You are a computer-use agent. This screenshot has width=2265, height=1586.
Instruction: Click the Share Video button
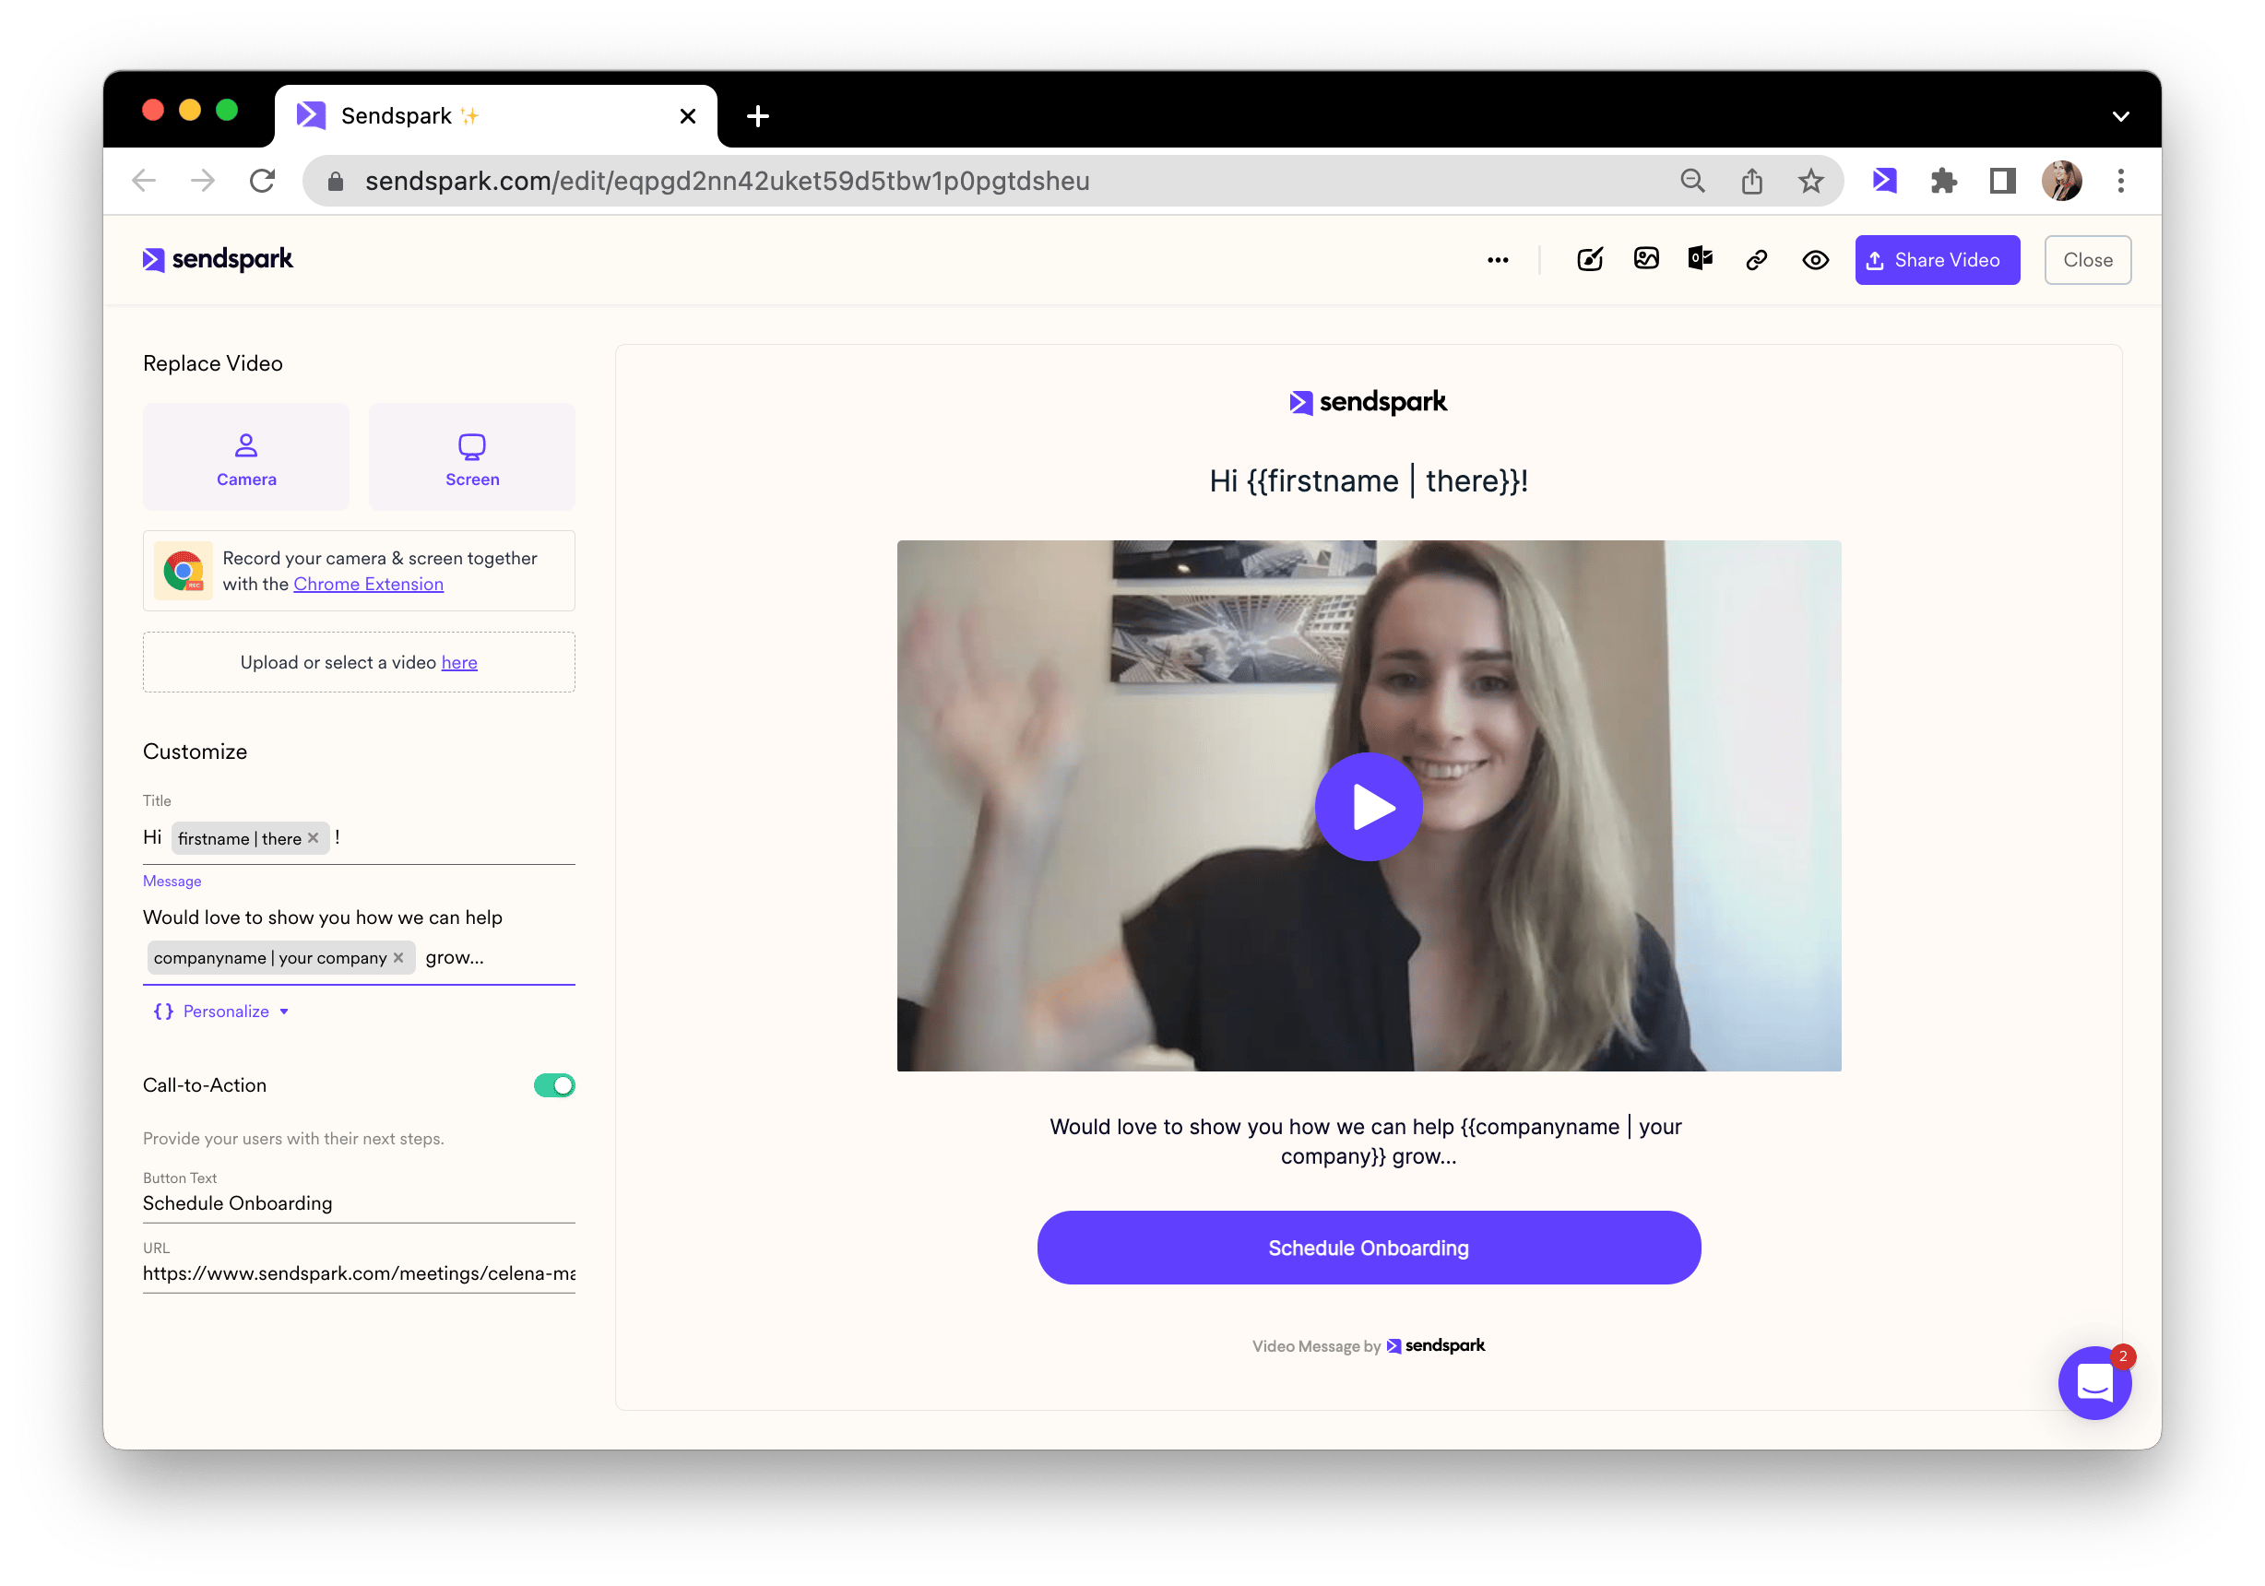(1937, 260)
